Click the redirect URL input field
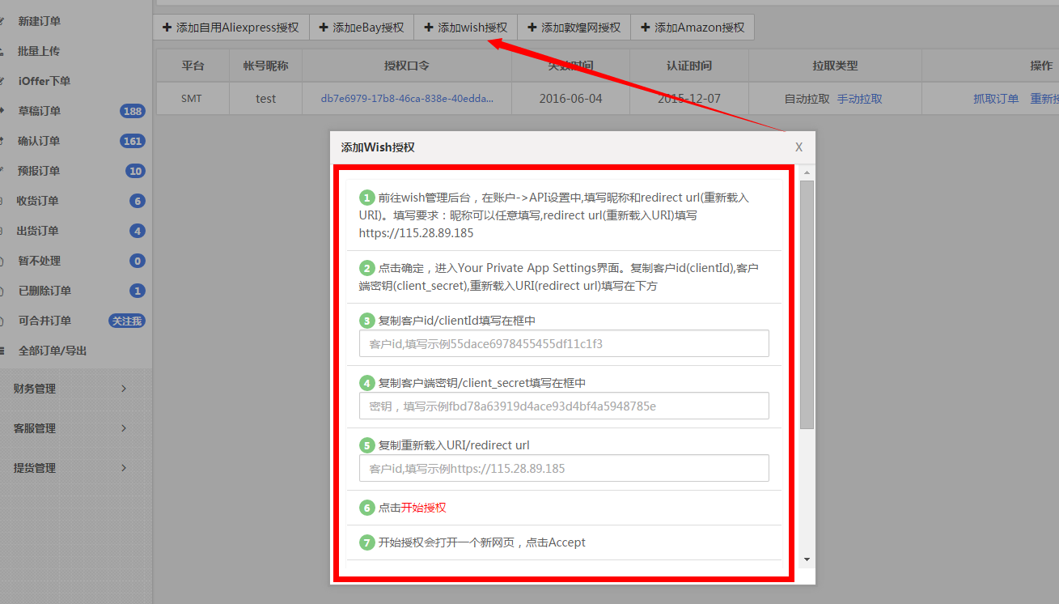 (564, 468)
